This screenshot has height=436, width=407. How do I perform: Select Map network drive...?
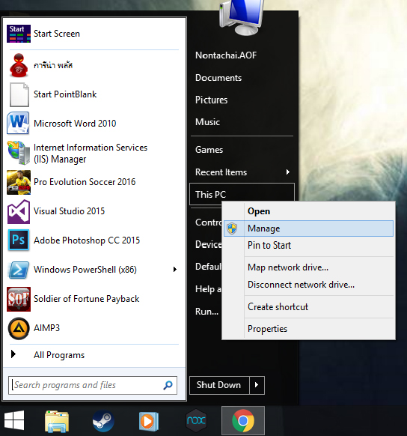[309, 267]
